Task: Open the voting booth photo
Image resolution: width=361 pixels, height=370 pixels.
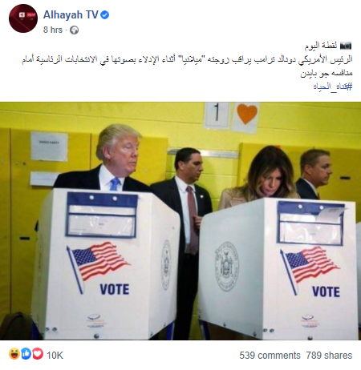Action: point(180,221)
